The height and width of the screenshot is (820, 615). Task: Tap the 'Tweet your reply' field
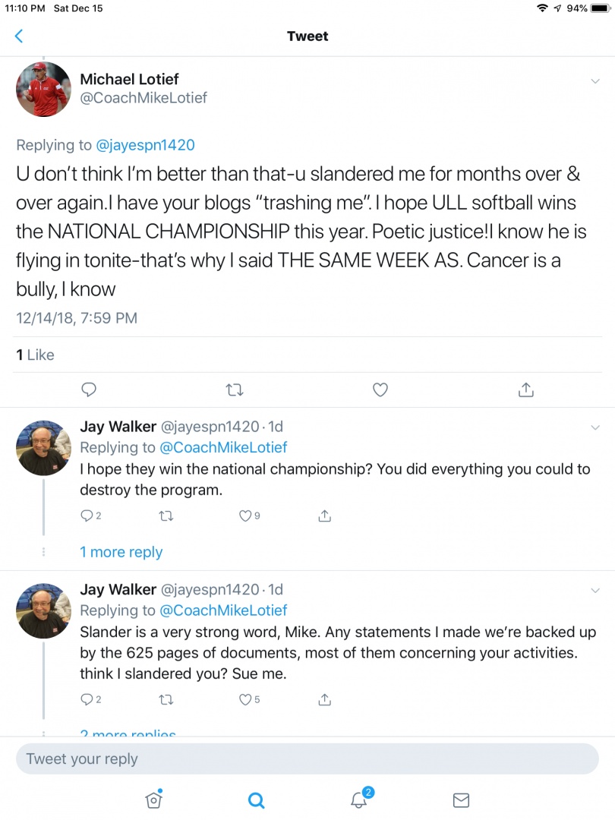307,758
